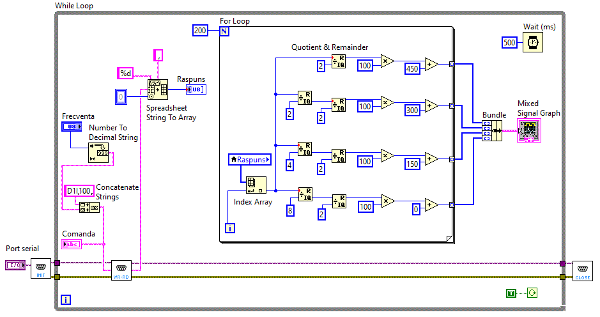Select the Frecventa U8 control terminal

[x=72, y=127]
